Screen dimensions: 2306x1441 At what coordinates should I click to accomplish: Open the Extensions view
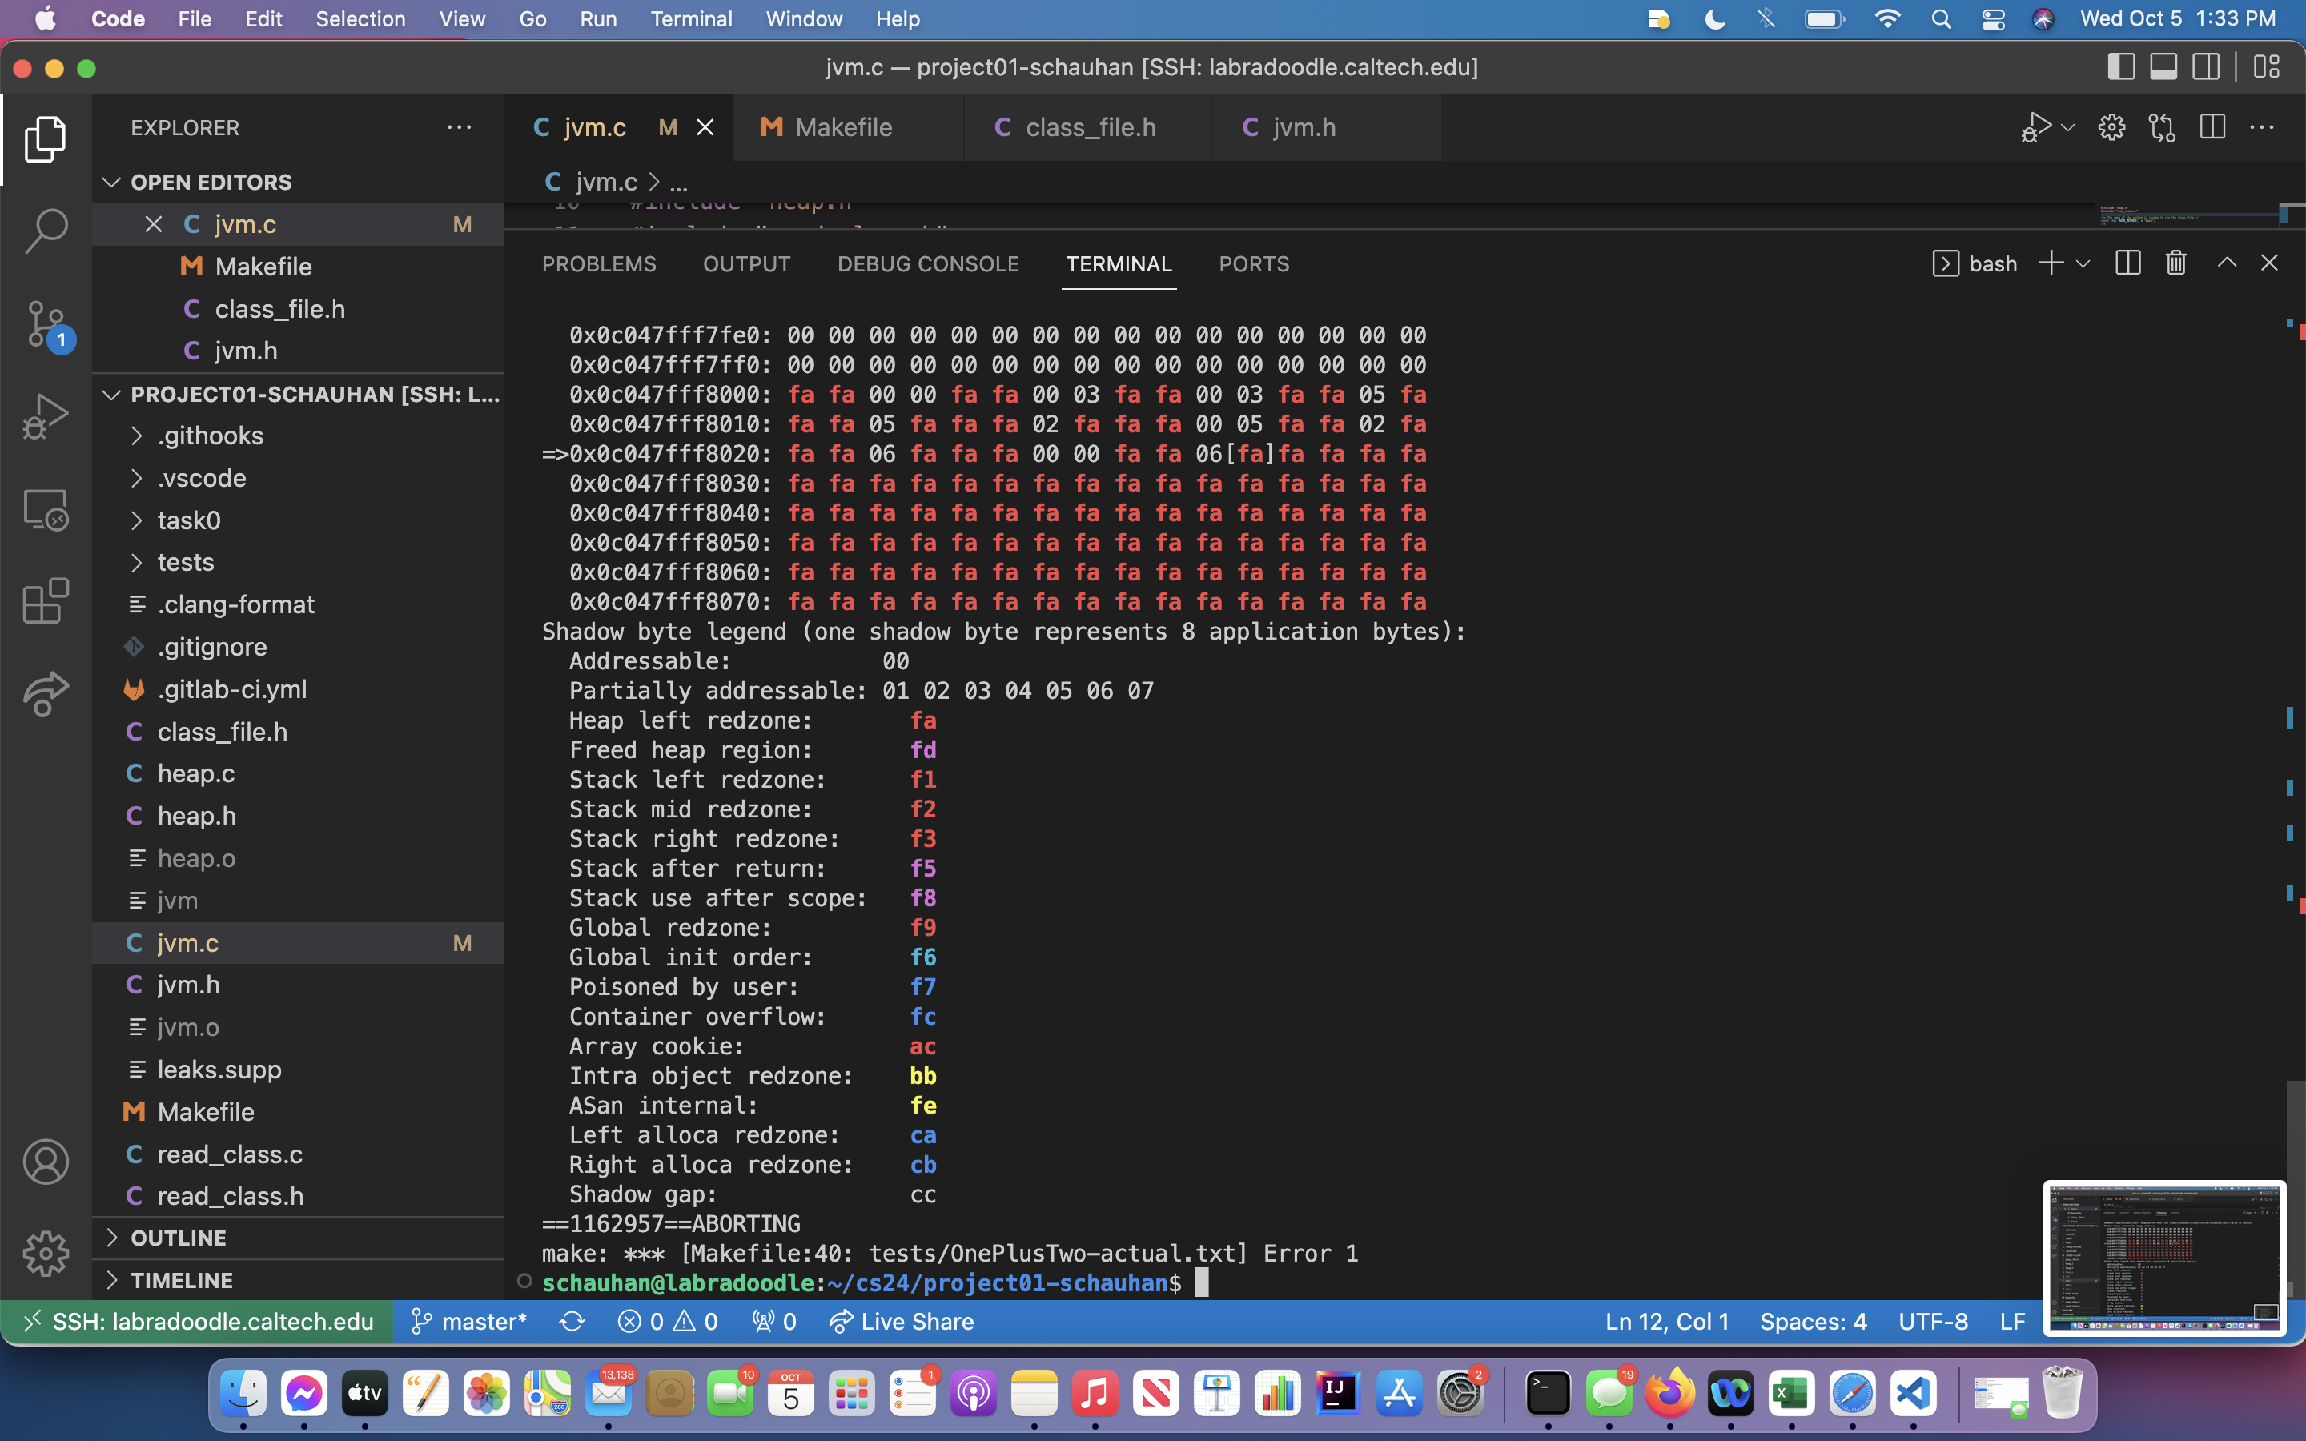point(46,601)
